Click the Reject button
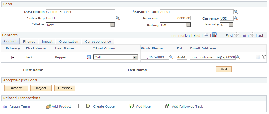 (41, 88)
